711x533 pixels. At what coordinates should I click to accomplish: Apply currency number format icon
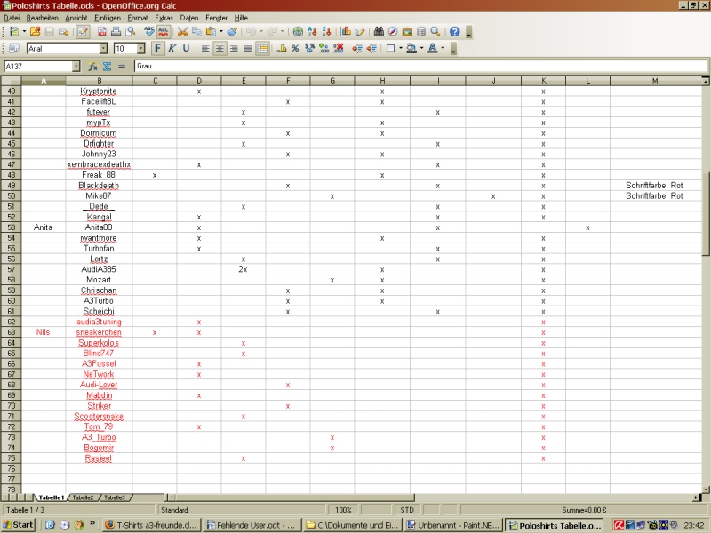point(281,49)
